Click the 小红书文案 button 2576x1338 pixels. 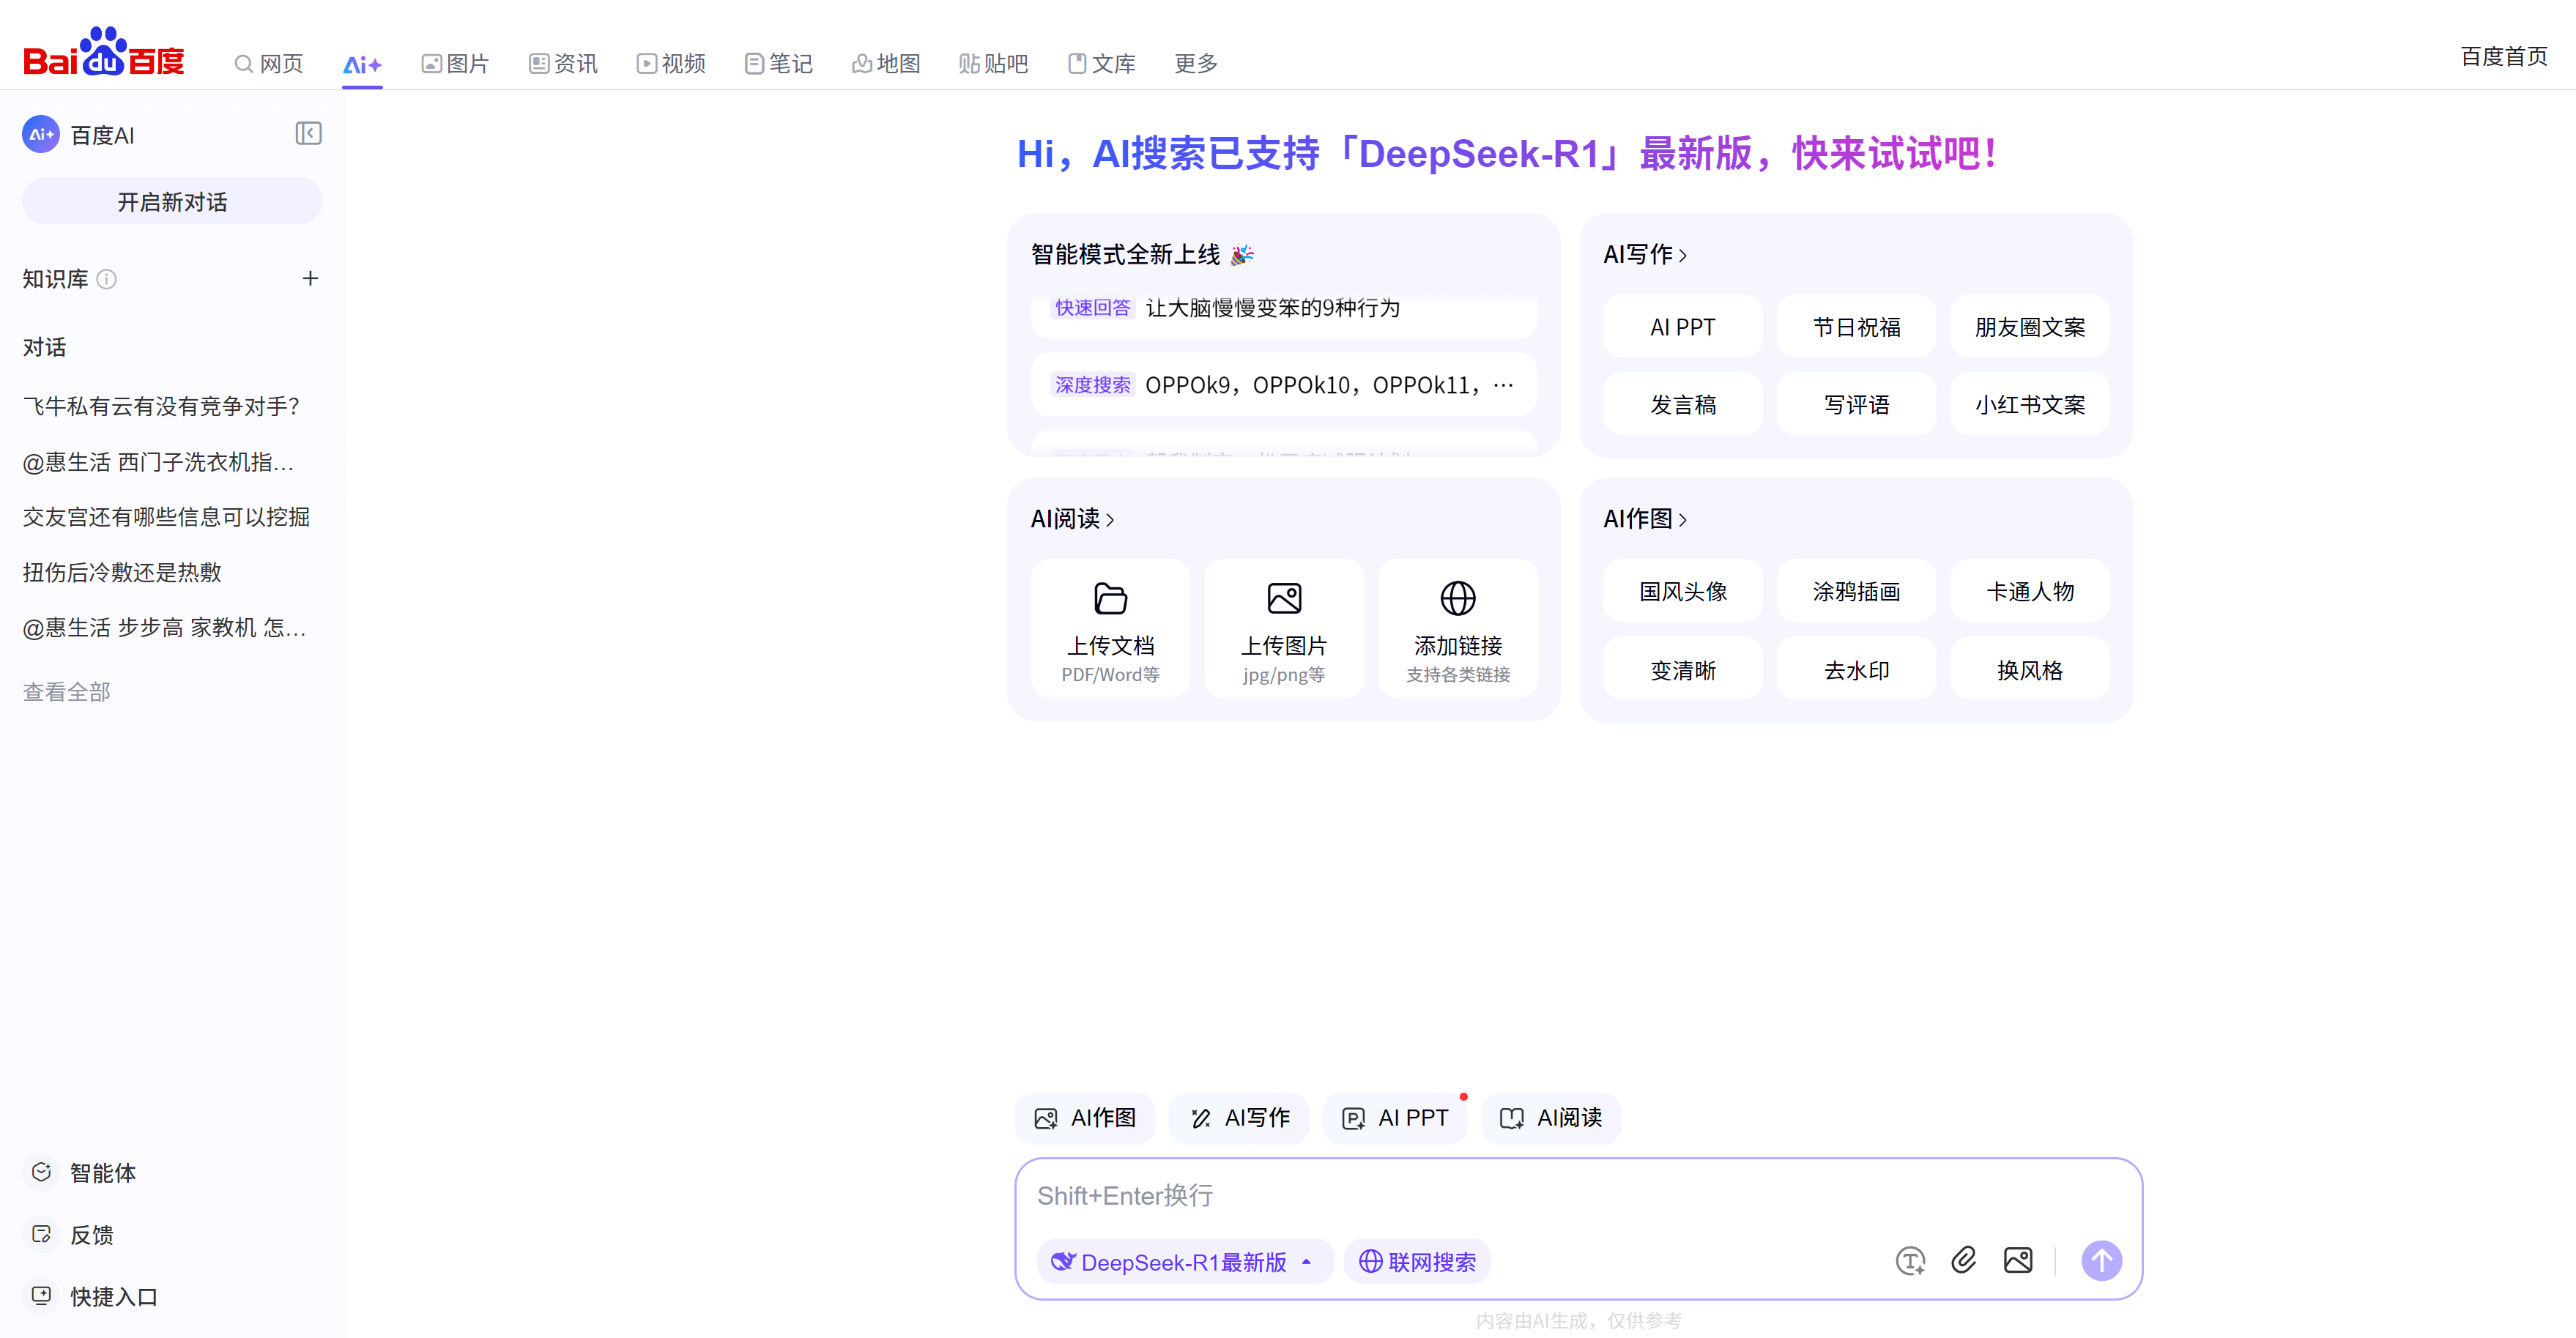tap(2029, 404)
